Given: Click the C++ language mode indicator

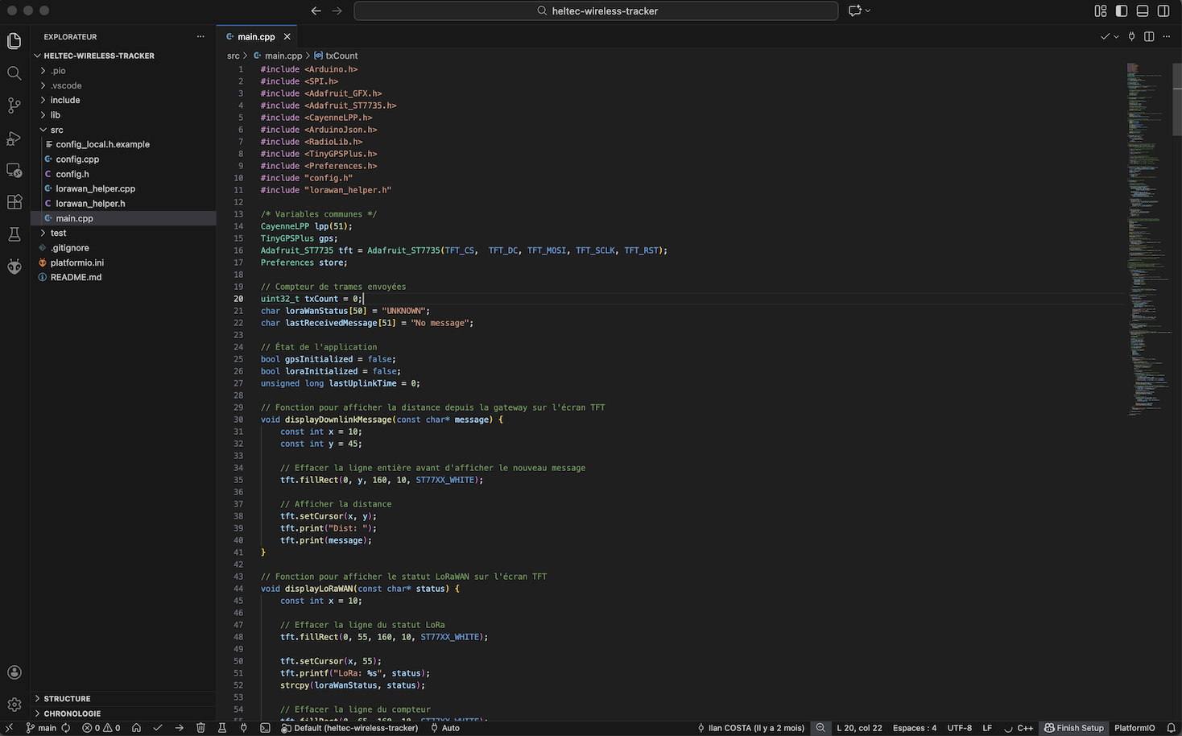Looking at the screenshot, I should 1025,728.
